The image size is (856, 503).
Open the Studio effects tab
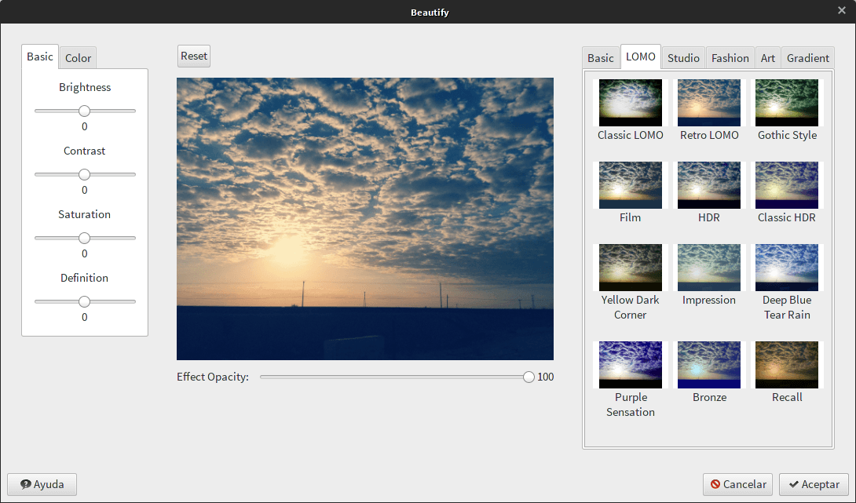(683, 58)
